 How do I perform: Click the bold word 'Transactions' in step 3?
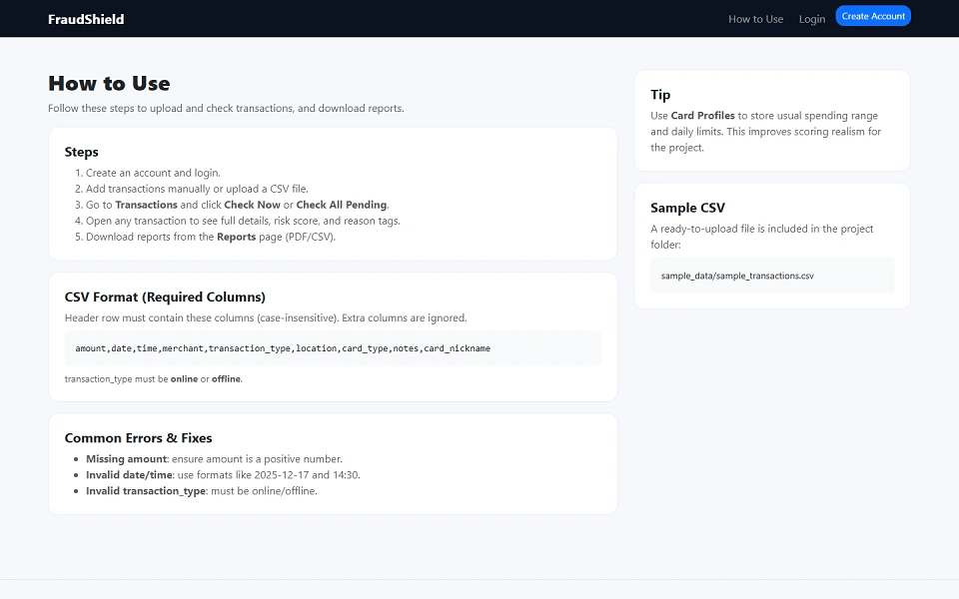[x=146, y=205]
